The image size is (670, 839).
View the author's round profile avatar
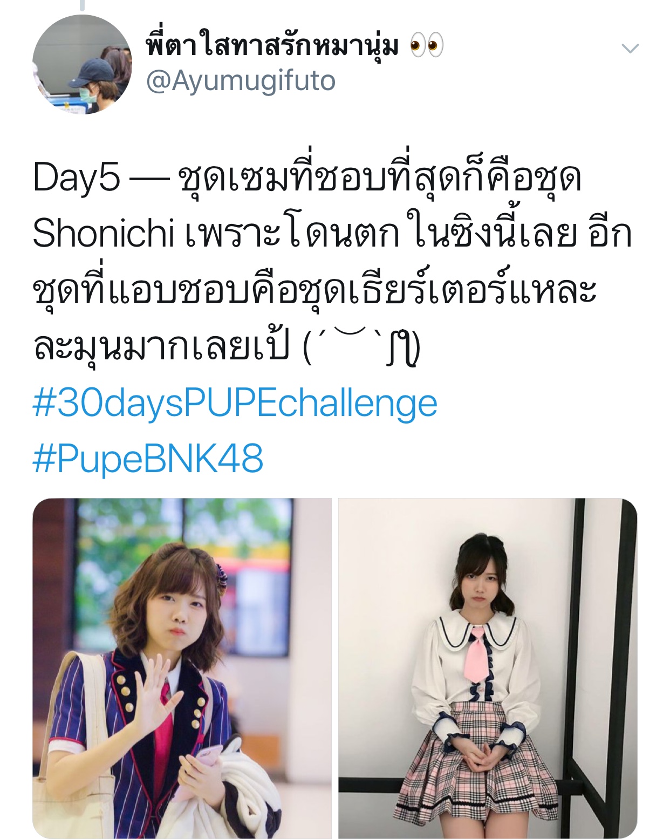click(82, 65)
